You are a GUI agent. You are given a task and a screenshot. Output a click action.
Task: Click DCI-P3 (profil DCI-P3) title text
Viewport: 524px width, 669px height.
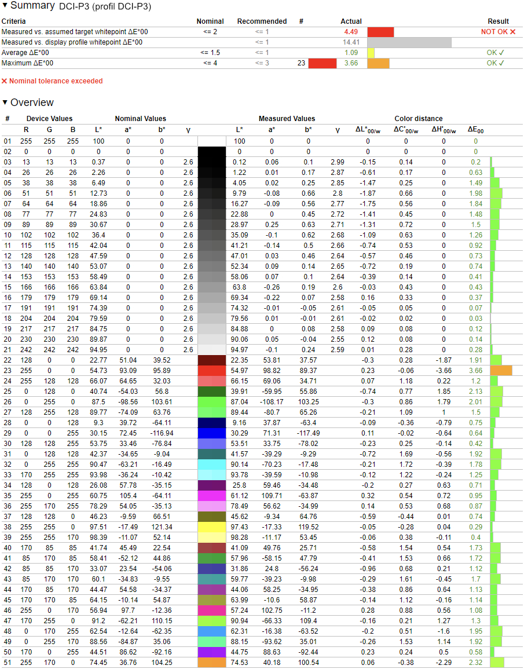click(x=105, y=7)
